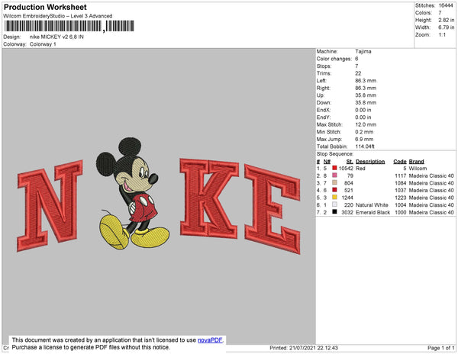Select the Red color swatch in row 1
The width and height of the screenshot is (458, 354).
(x=334, y=168)
